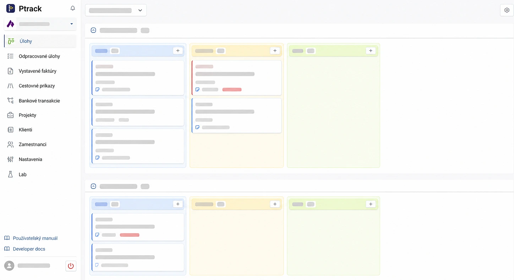Viewport: 514px width, 280px height.
Task: Go to Odpracované úlohy
Action: coord(39,56)
